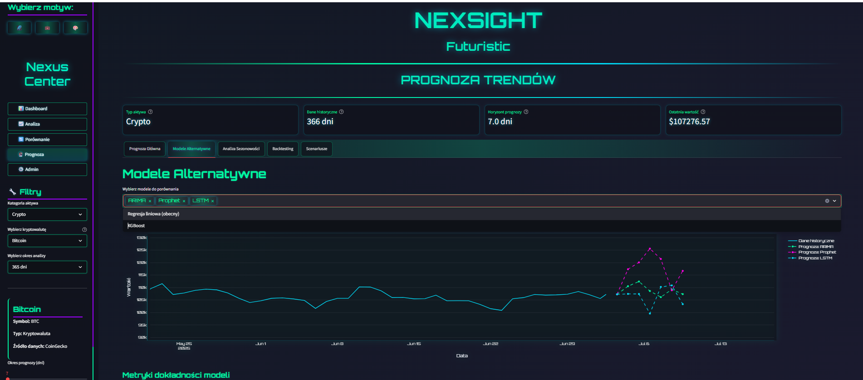The height and width of the screenshot is (380, 863).
Task: Expand the Bitcoin cryptocurrency dropdown
Action: click(x=47, y=241)
